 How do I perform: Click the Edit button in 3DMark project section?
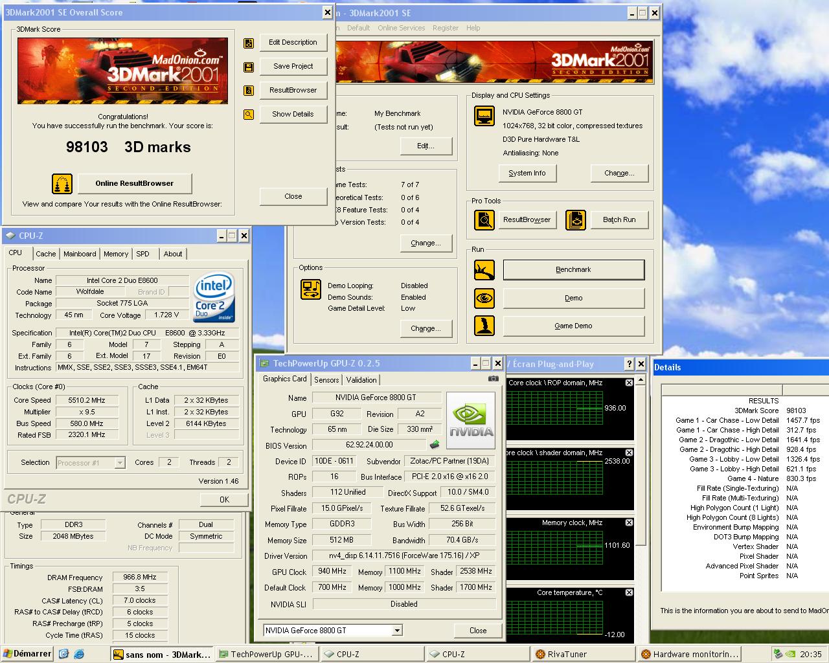pyautogui.click(x=426, y=146)
